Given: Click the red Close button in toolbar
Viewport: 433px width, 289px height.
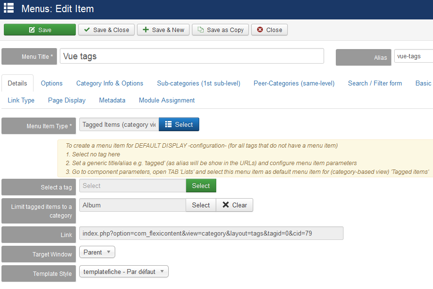Looking at the screenshot, I should (x=269, y=30).
